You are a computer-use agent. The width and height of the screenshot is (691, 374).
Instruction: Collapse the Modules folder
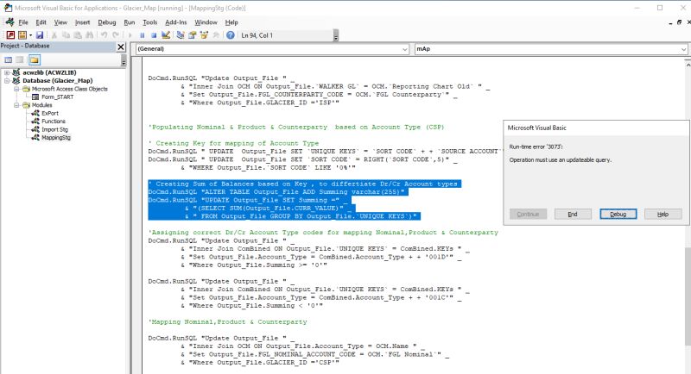pyautogui.click(x=16, y=105)
